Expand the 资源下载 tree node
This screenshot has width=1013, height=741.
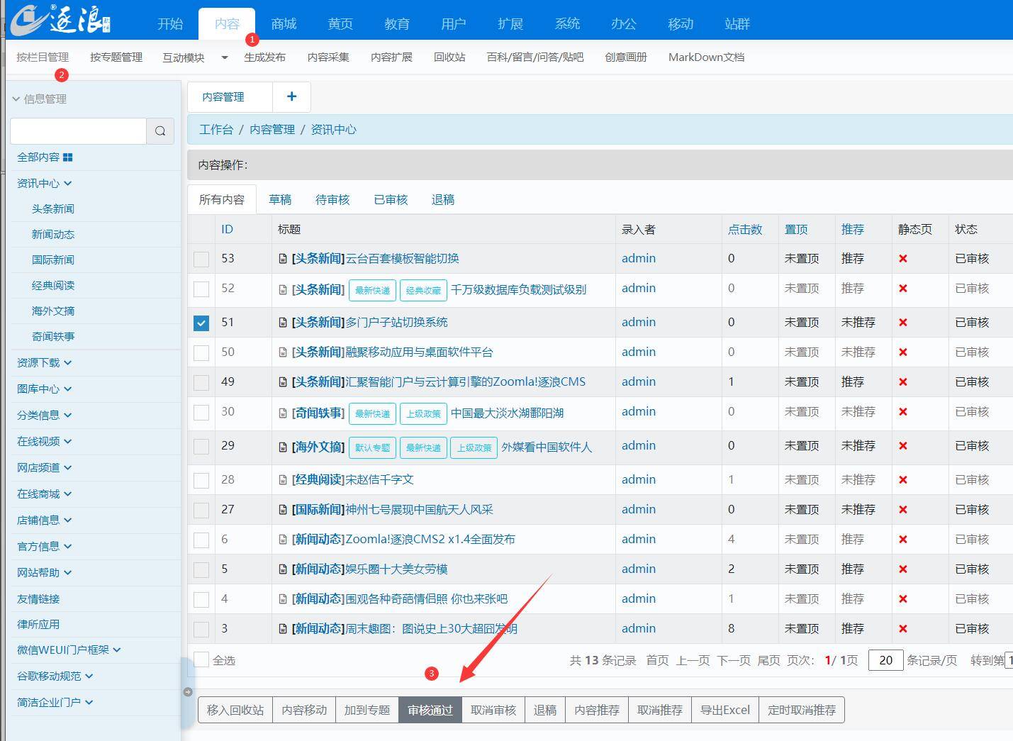(45, 363)
